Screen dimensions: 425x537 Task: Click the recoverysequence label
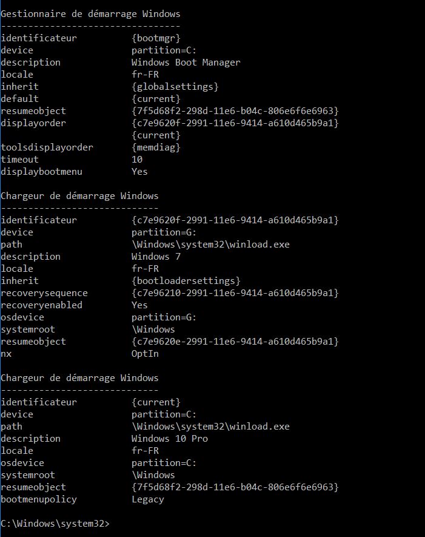point(44,293)
